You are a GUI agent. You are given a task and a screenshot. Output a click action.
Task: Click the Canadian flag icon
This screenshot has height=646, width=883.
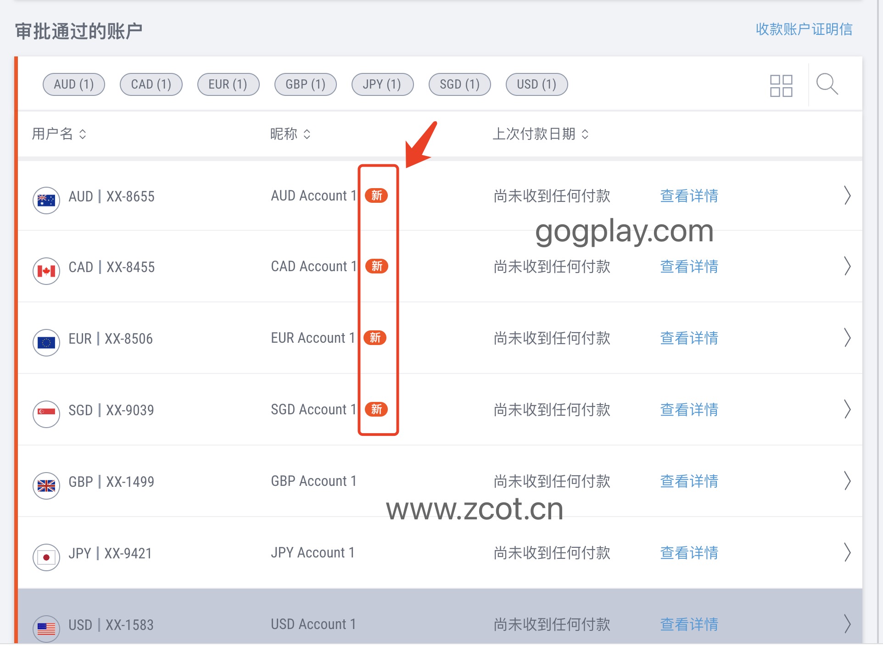46,271
